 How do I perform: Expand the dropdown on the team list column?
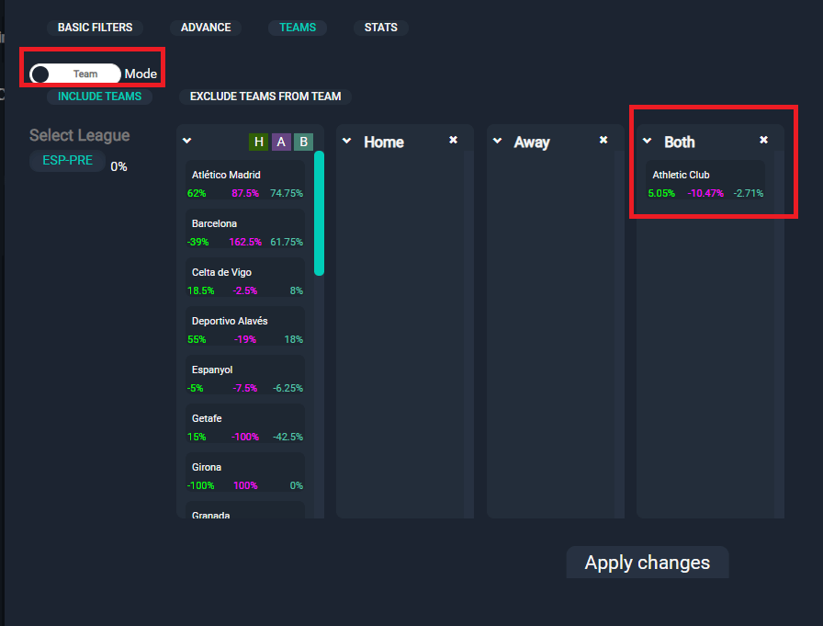(187, 142)
